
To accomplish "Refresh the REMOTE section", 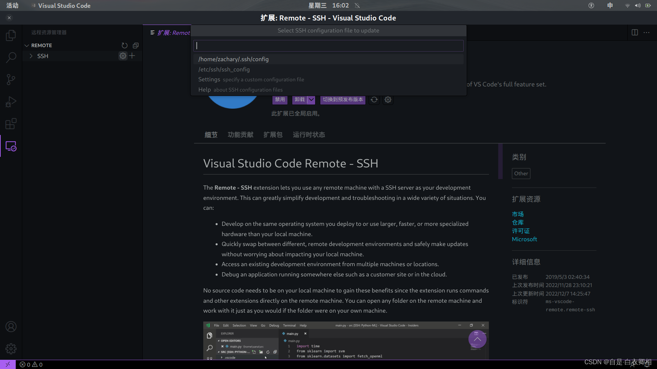I will (125, 45).
